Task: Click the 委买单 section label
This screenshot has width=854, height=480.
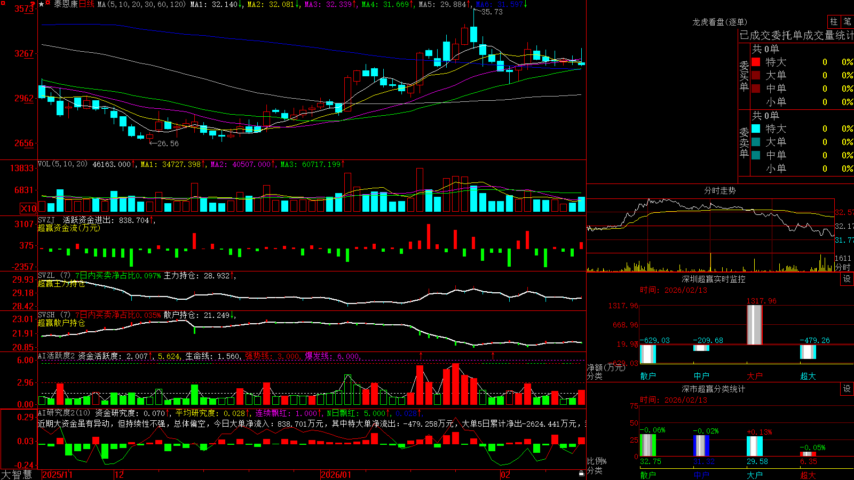Action: click(x=744, y=76)
